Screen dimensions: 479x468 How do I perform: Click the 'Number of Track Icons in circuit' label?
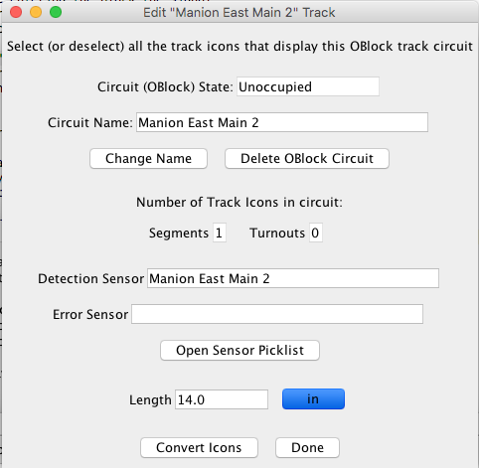239,202
